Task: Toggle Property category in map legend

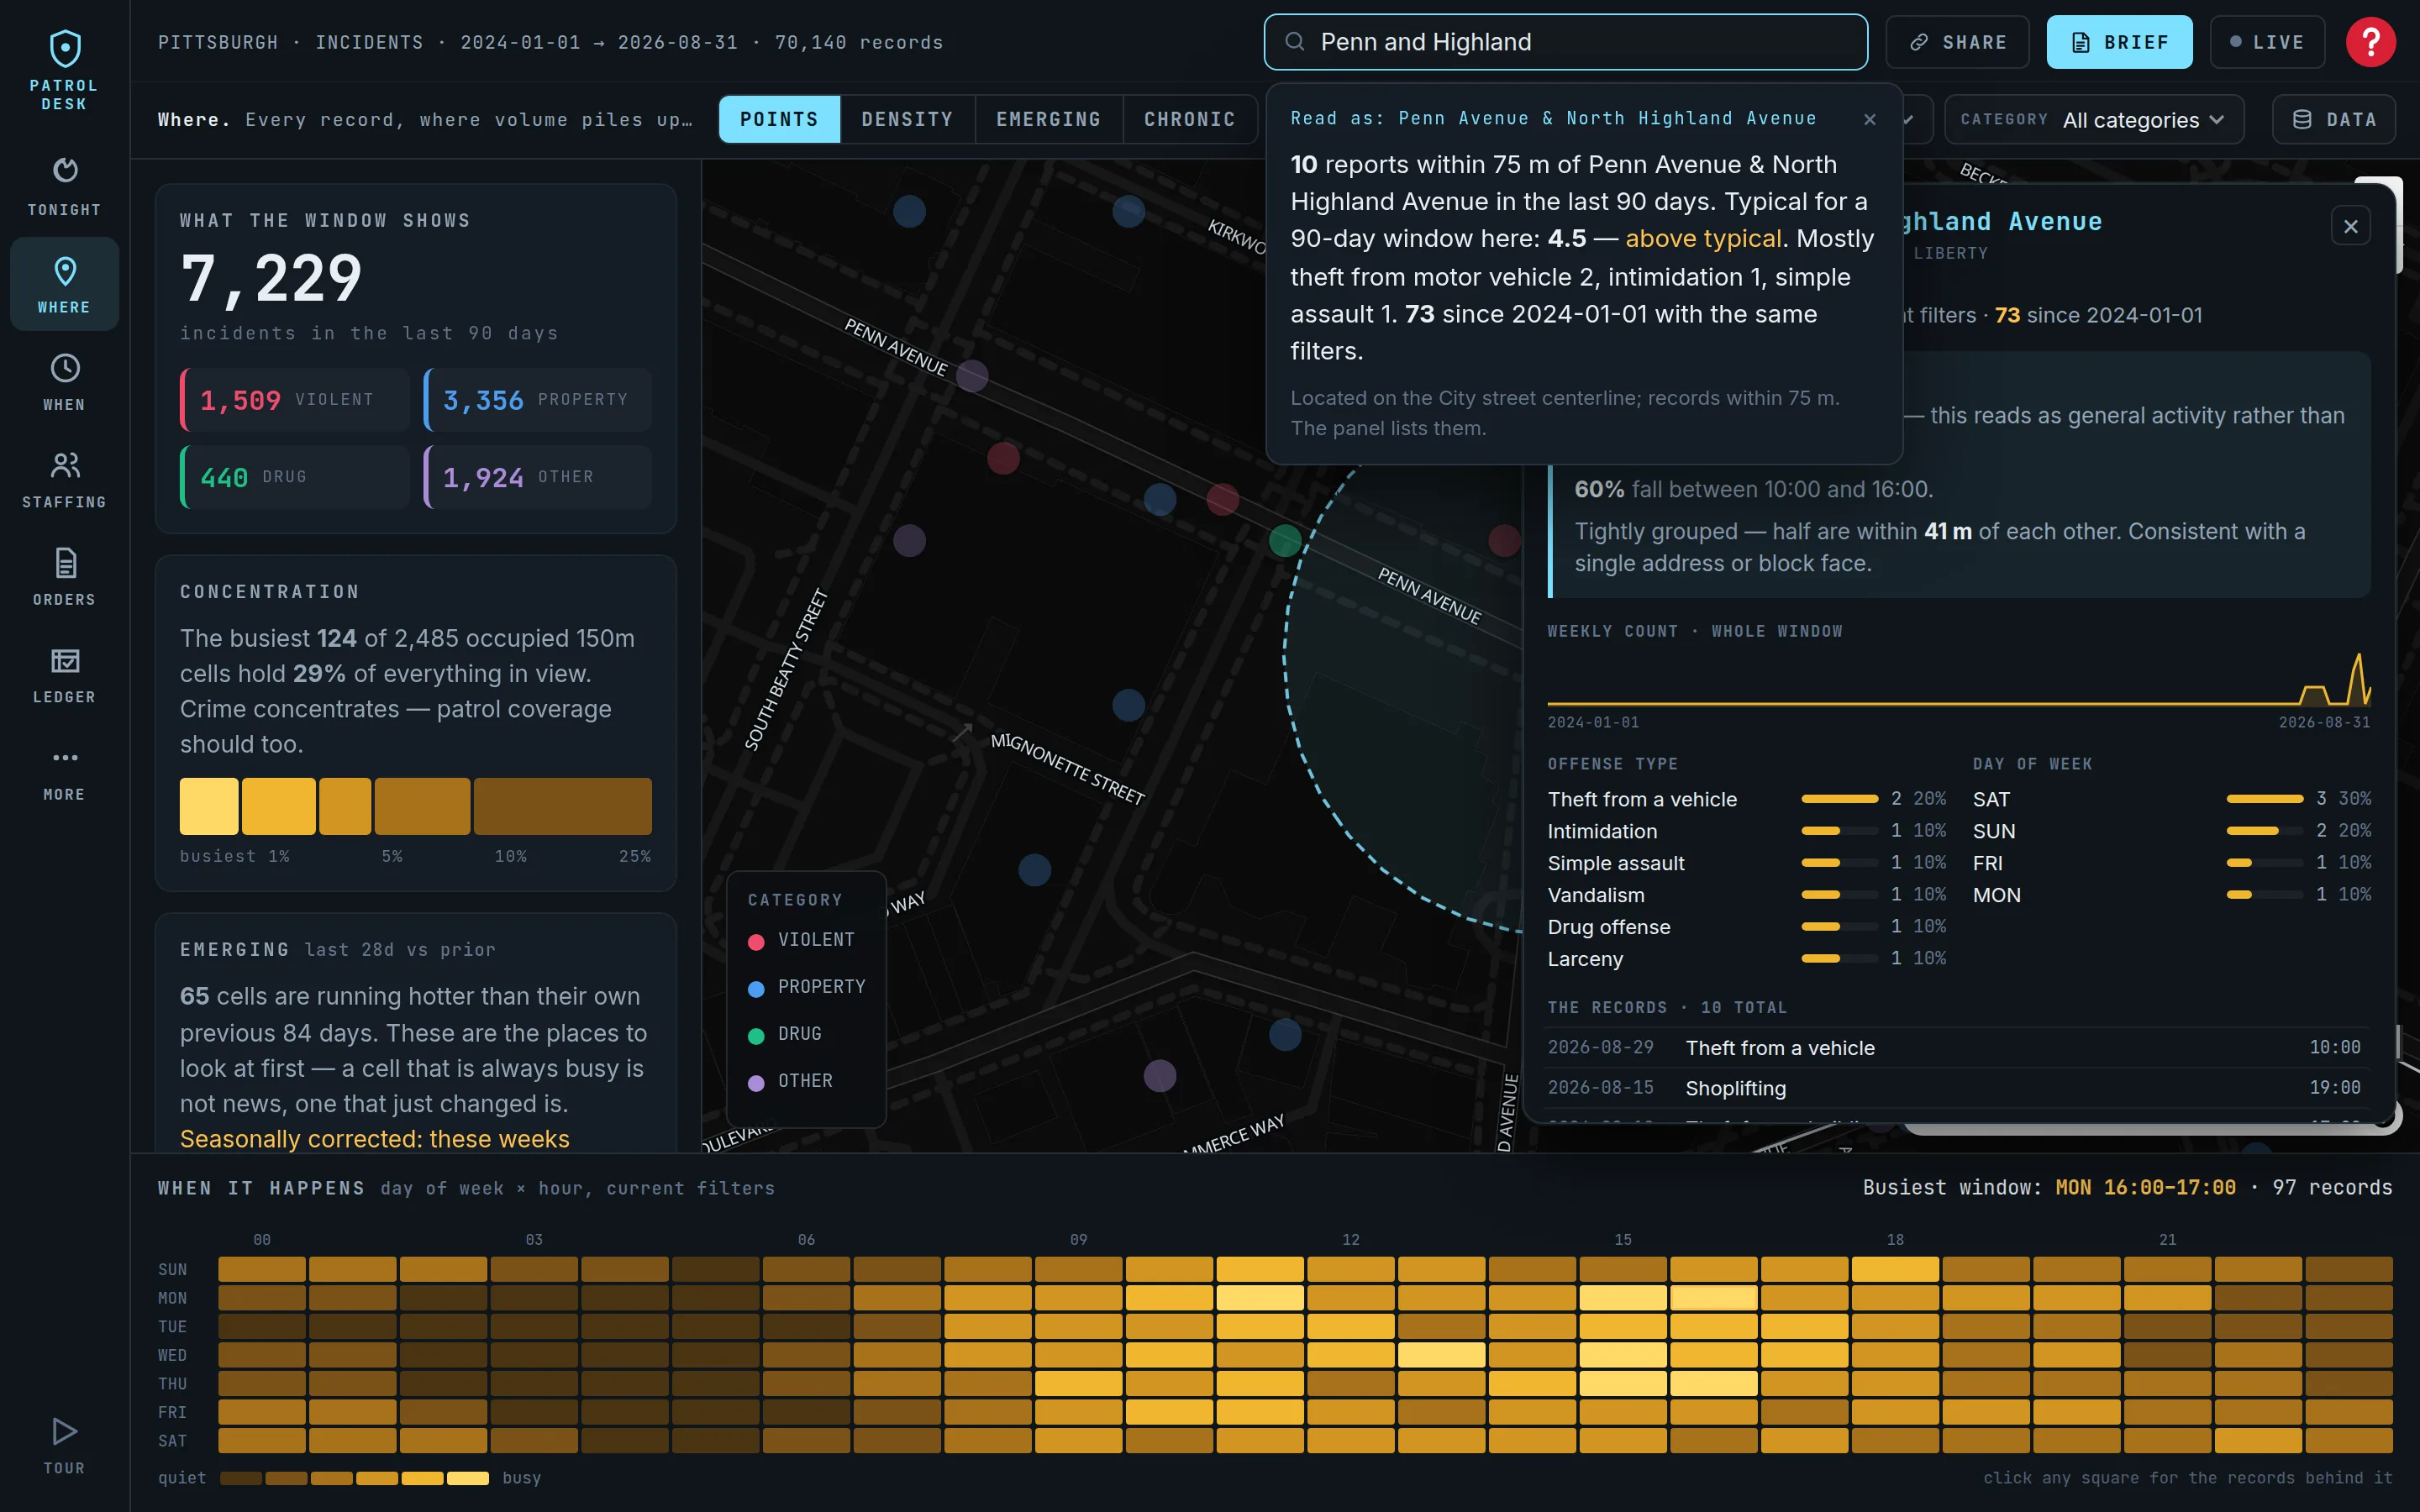Action: pos(807,987)
